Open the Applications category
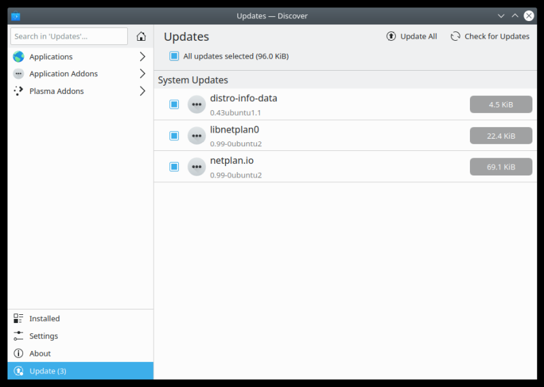 point(80,56)
